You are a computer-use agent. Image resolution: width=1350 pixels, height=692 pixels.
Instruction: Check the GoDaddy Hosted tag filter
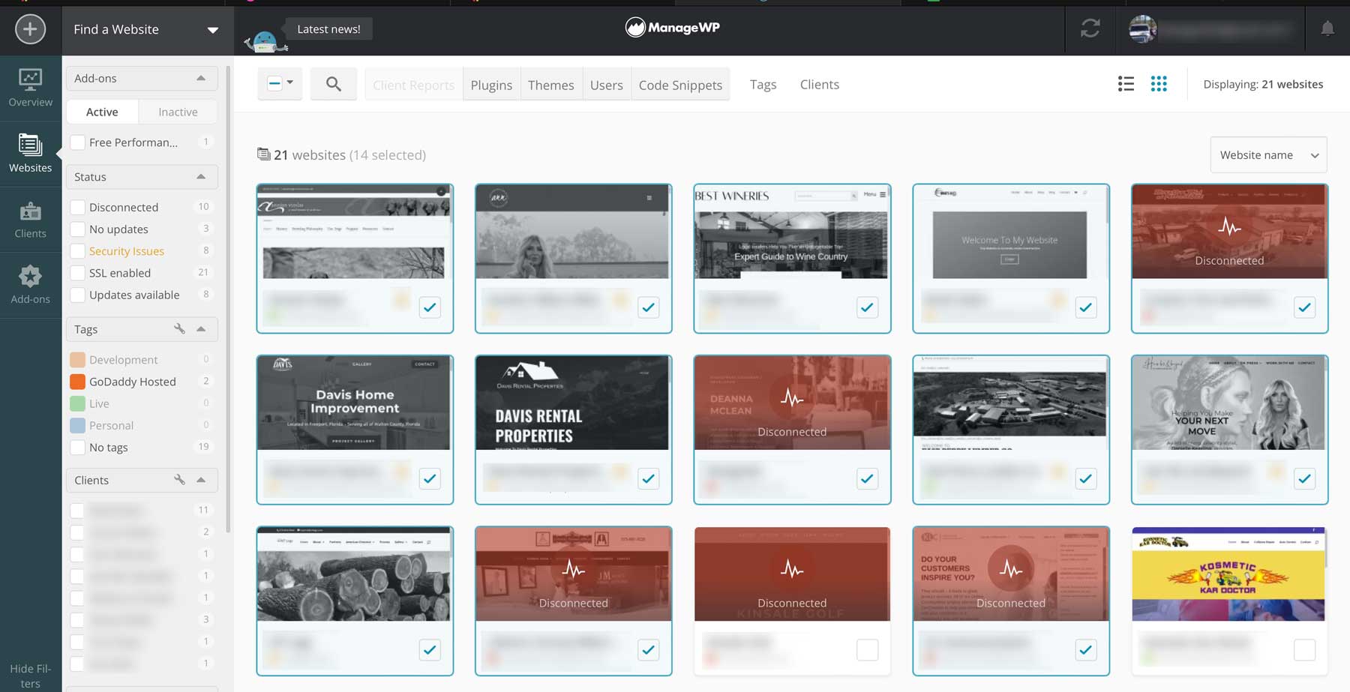click(77, 382)
